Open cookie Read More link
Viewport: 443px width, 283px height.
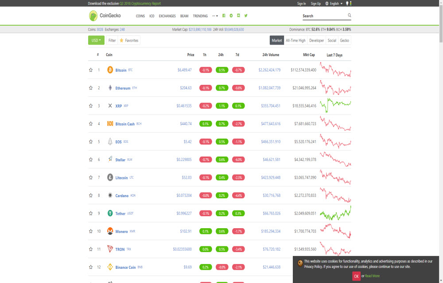pyautogui.click(x=372, y=276)
